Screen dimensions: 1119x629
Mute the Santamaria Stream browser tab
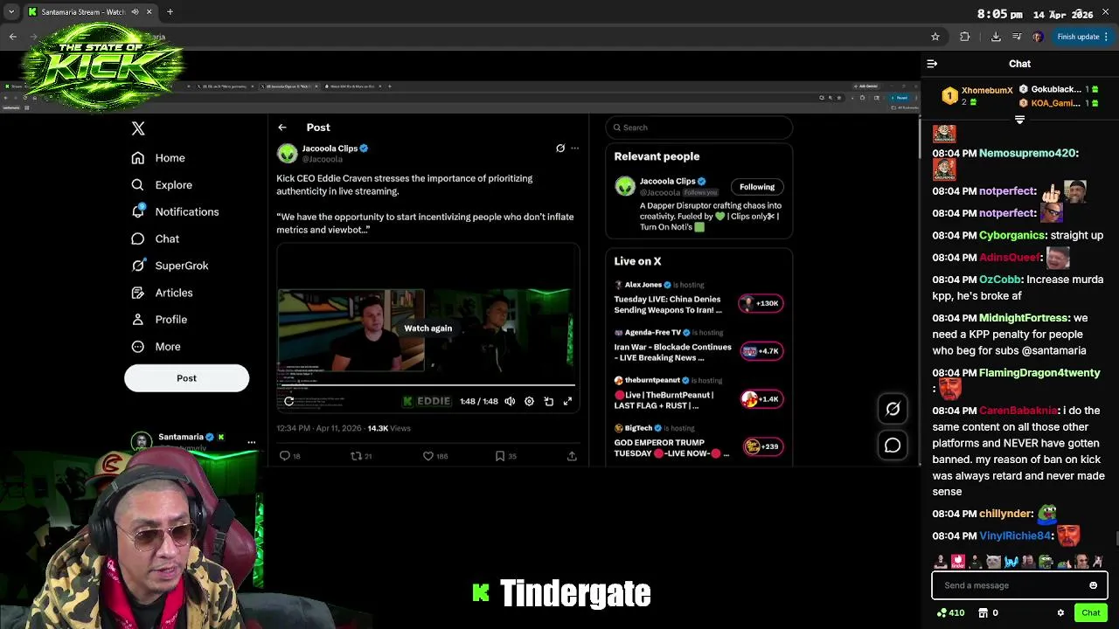click(135, 12)
